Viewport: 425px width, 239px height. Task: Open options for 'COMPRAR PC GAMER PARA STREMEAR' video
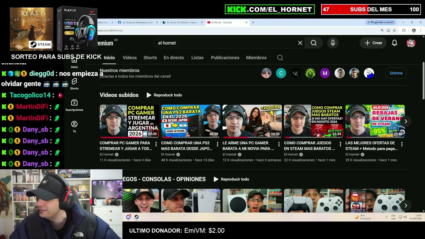pyautogui.click(x=156, y=144)
